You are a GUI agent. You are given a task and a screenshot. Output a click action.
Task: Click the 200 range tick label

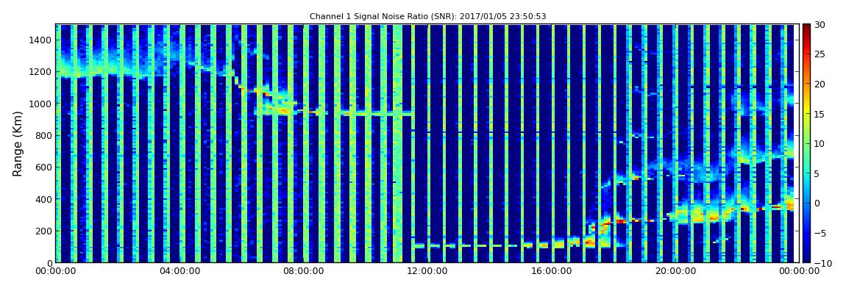(43, 231)
